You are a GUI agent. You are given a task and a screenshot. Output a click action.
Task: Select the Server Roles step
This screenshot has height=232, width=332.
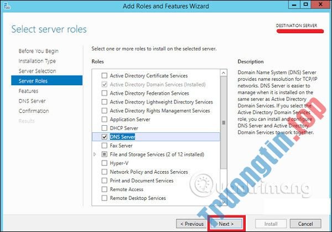coord(47,81)
